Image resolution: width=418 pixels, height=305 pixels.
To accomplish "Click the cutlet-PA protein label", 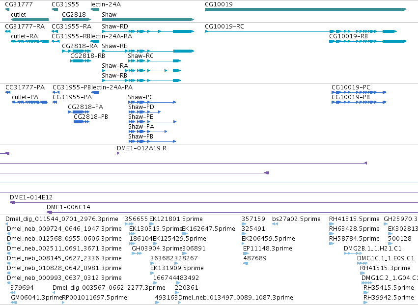I will [x=25, y=97].
